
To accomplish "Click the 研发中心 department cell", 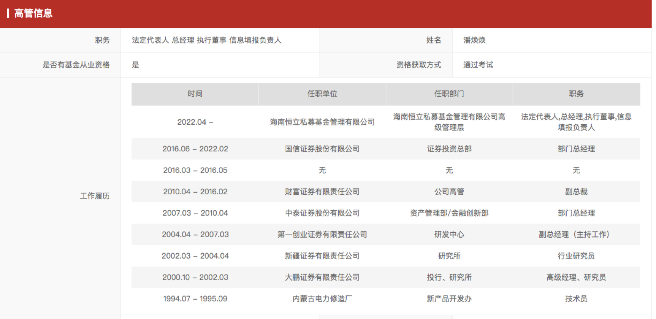I will (x=449, y=234).
